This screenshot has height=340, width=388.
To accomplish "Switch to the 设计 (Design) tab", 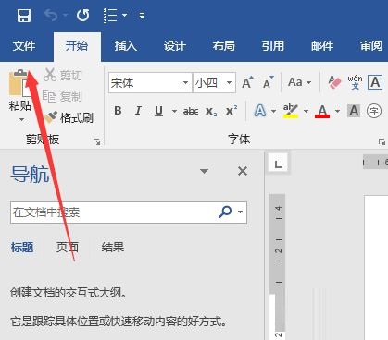I will tap(175, 46).
